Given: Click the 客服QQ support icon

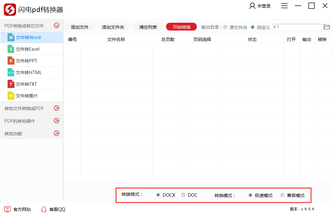Looking at the screenshot, I should (44, 209).
